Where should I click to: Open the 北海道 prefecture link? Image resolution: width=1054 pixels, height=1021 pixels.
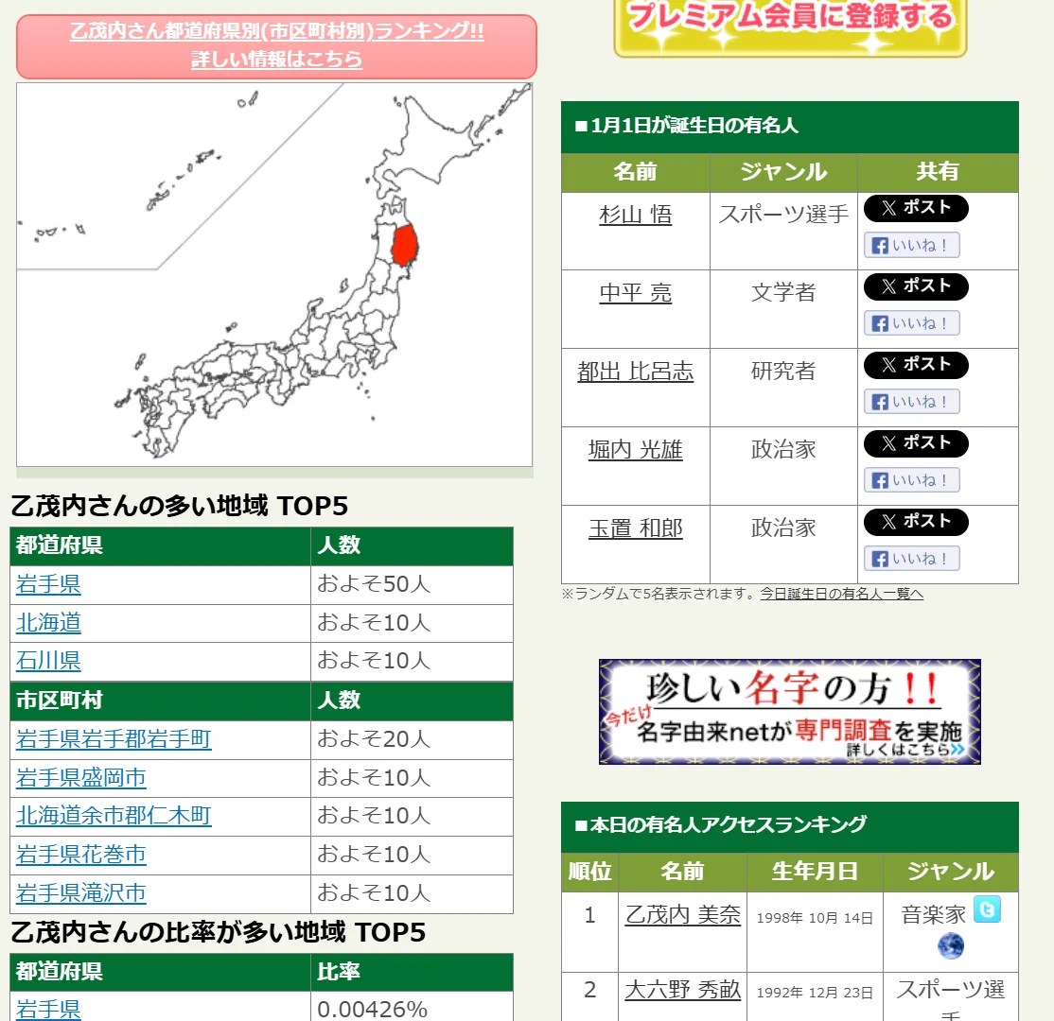click(48, 623)
